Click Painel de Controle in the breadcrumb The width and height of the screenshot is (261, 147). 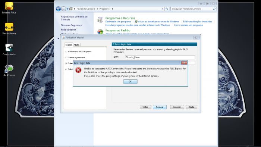pos(86,9)
